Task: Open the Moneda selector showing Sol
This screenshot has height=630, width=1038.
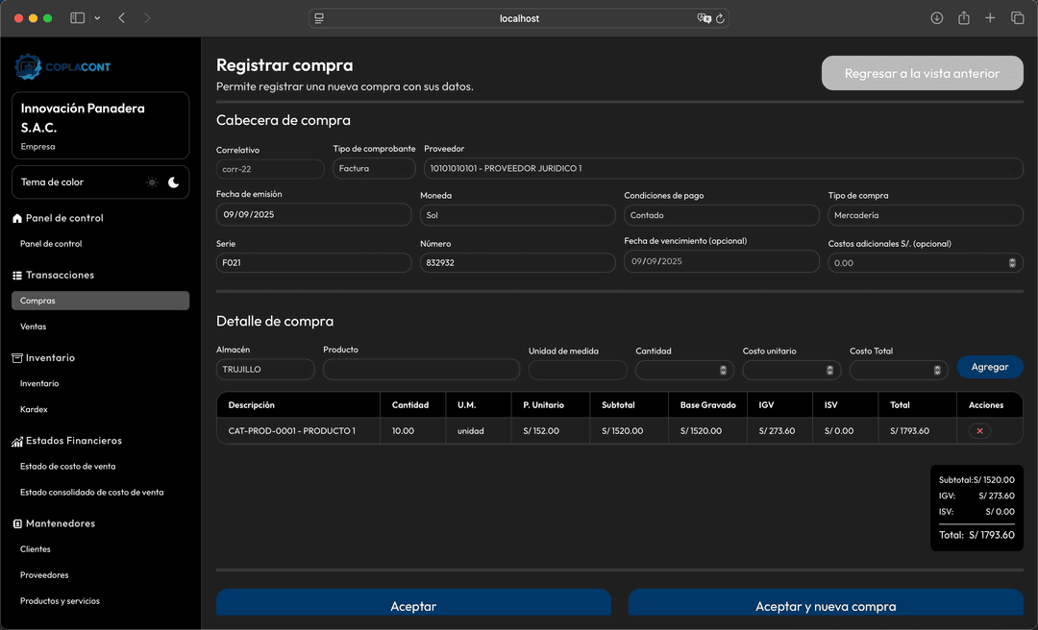Action: click(x=517, y=214)
